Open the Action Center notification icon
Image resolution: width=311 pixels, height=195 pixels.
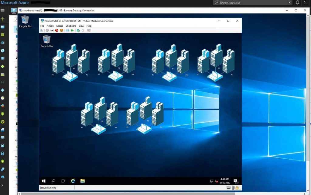click(x=235, y=181)
